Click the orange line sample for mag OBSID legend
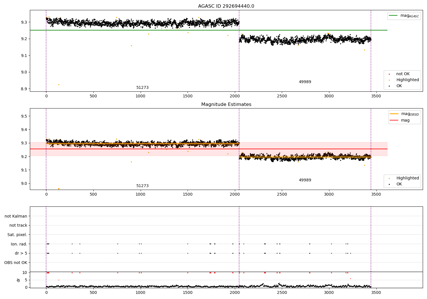Screen dimensions: 427x299 [394, 114]
